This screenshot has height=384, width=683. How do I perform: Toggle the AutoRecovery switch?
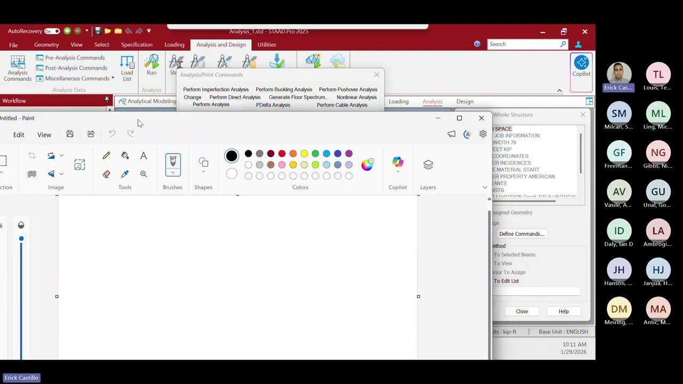[x=52, y=31]
